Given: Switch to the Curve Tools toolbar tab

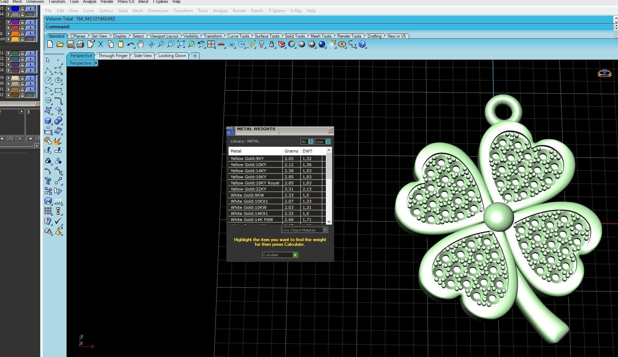Looking at the screenshot, I should pyautogui.click(x=238, y=36).
